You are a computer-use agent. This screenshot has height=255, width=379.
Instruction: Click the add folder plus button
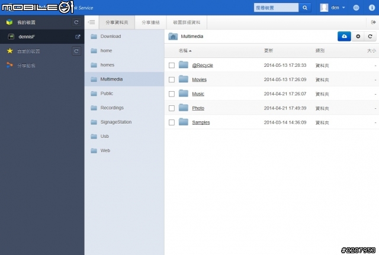pyautogui.click(x=358, y=37)
